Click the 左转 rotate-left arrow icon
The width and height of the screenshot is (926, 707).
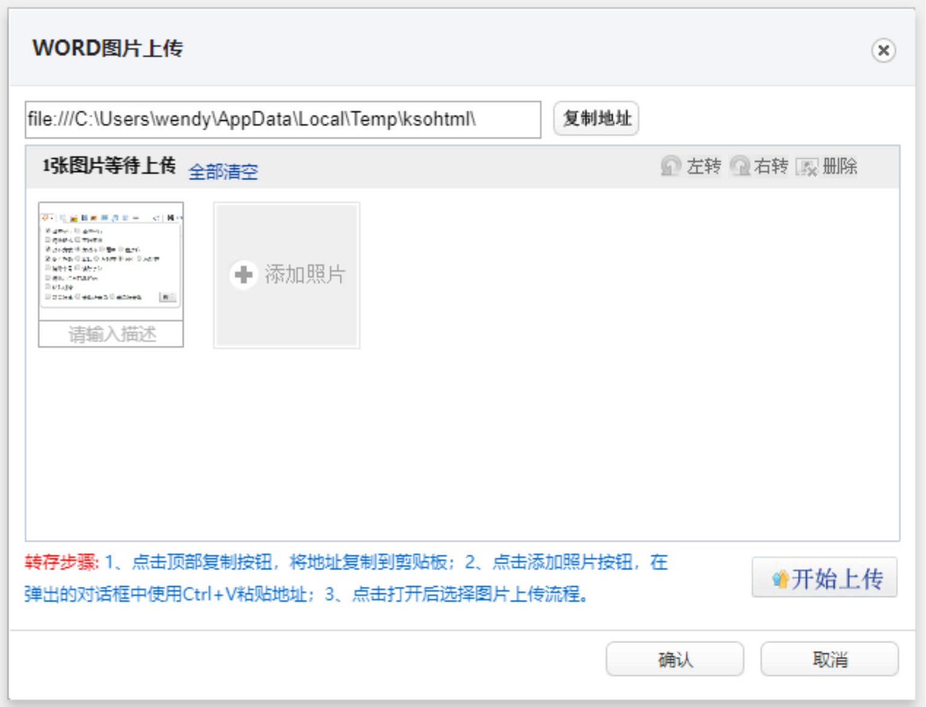(671, 166)
